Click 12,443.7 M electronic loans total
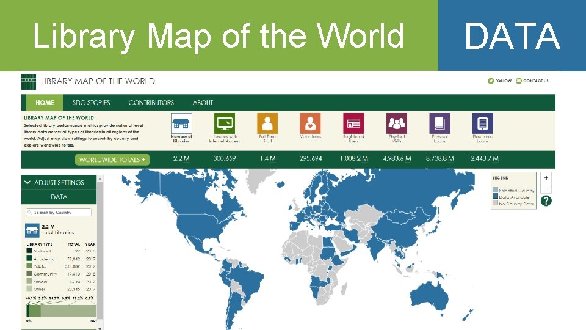 [483, 159]
